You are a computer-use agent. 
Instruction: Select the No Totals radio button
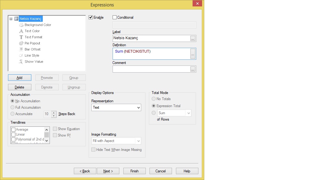(154, 99)
